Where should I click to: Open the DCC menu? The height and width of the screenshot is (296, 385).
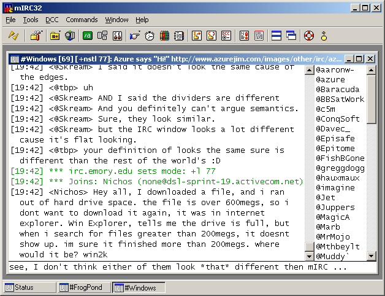click(52, 20)
